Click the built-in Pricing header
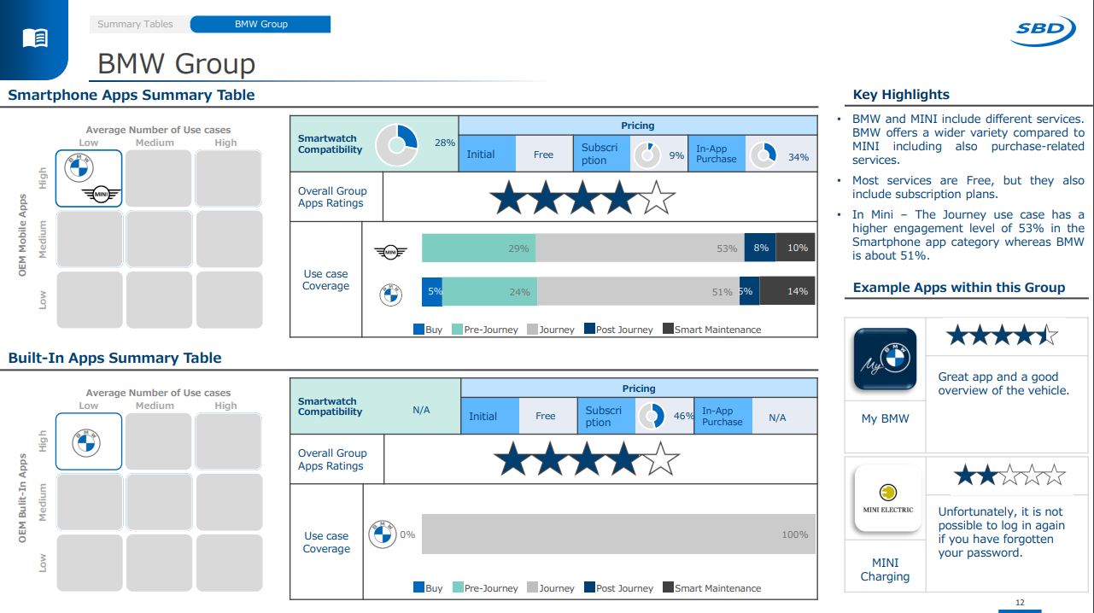 639,388
